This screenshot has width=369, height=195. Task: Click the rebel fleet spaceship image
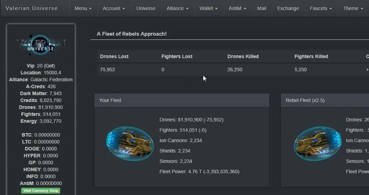(x=317, y=144)
